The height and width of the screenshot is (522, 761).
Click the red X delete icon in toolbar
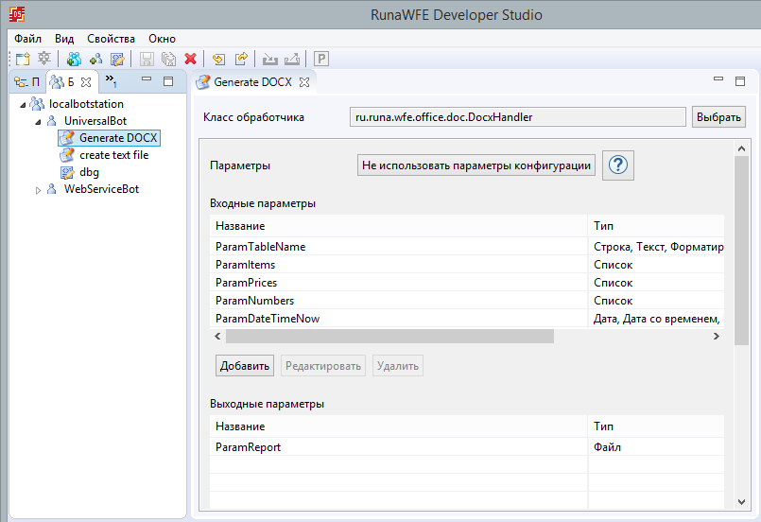click(190, 59)
